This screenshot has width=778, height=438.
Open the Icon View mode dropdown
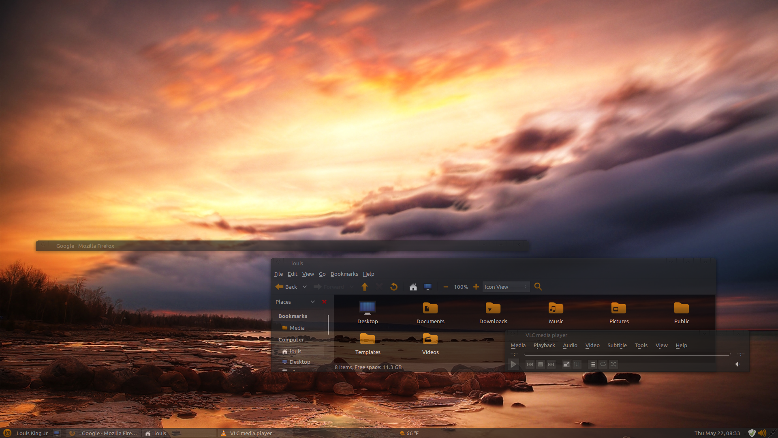pos(505,287)
